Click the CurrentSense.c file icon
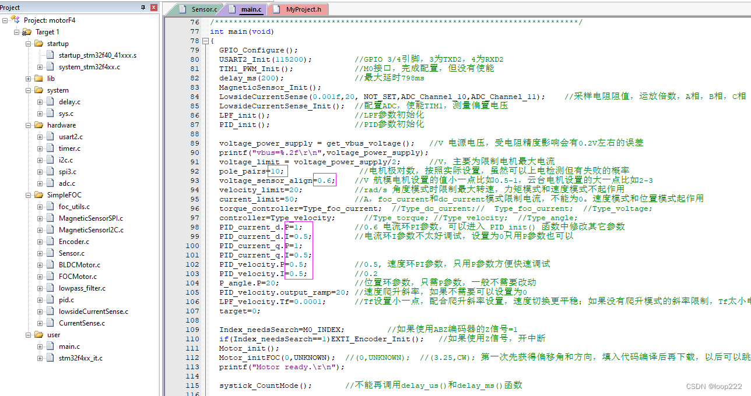751x396 pixels. (51, 323)
